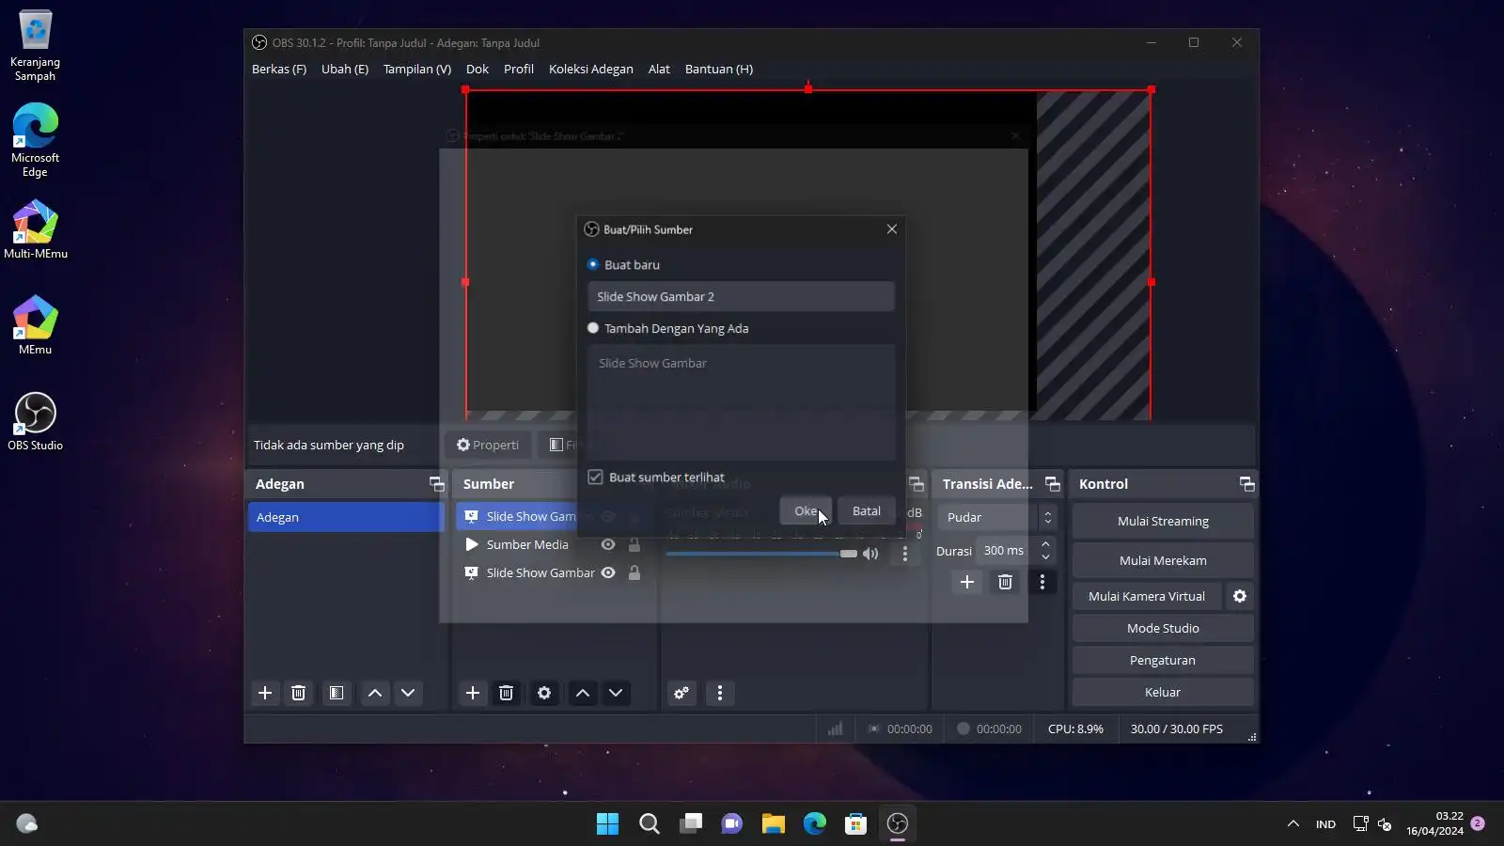1504x846 pixels.
Task: Lock the Sumber Media source
Action: point(634,544)
